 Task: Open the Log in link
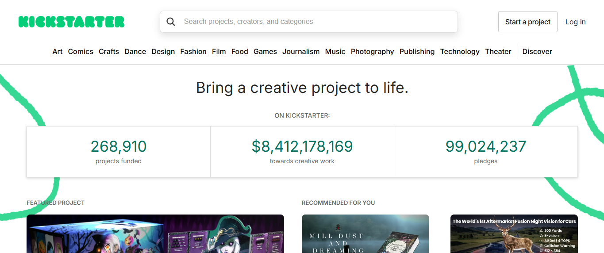575,22
